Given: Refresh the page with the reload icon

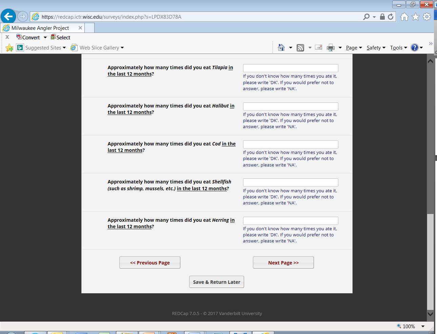Looking at the screenshot, I should point(391,17).
